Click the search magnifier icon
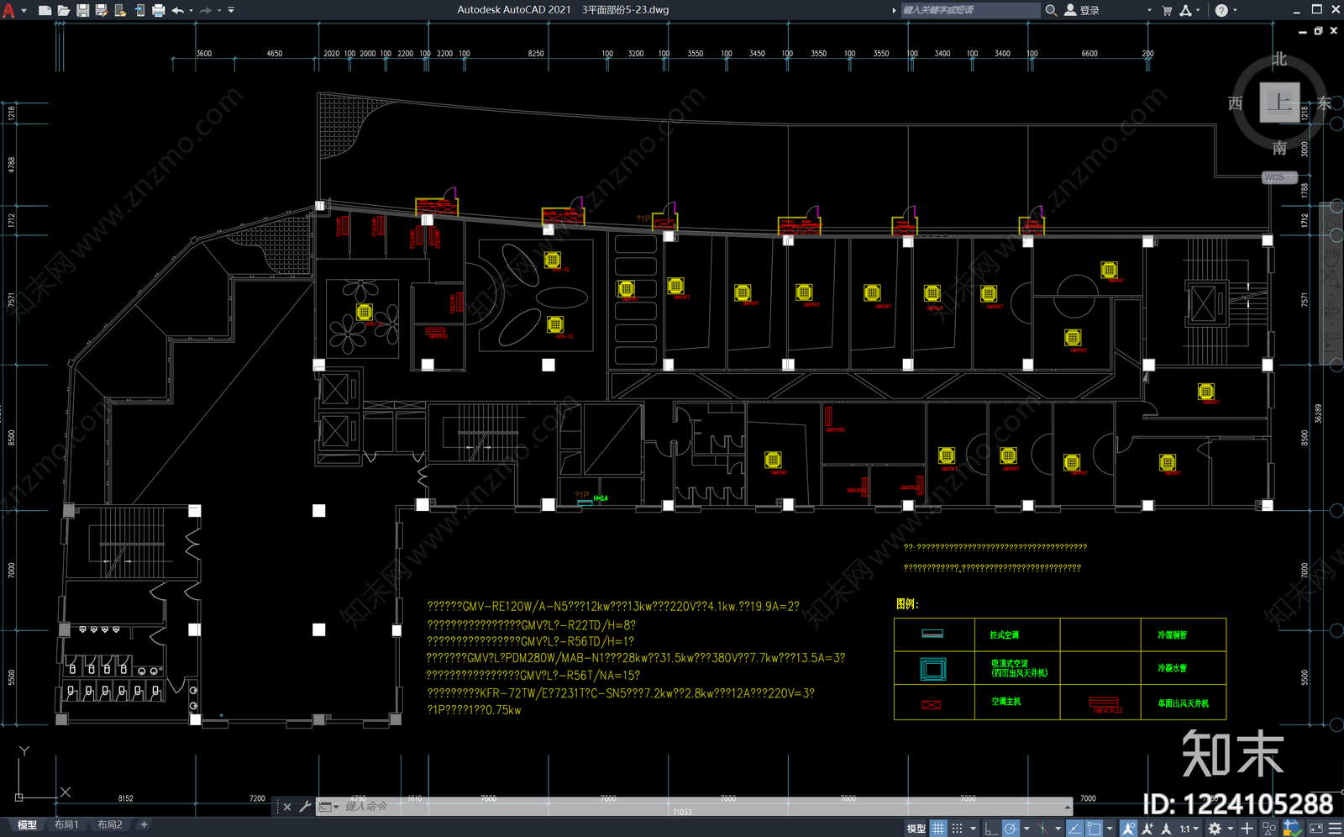This screenshot has height=837, width=1344. pos(1051,10)
